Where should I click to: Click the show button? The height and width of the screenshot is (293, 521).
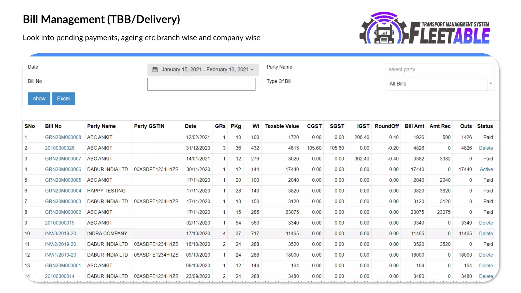tap(39, 99)
